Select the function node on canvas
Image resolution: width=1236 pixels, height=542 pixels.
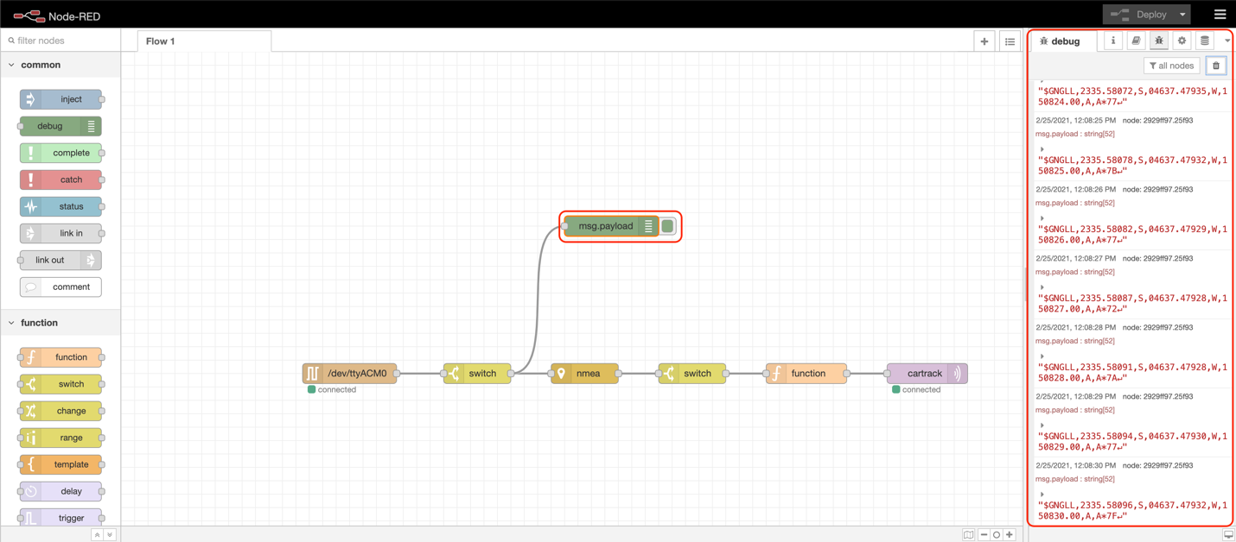click(x=806, y=374)
